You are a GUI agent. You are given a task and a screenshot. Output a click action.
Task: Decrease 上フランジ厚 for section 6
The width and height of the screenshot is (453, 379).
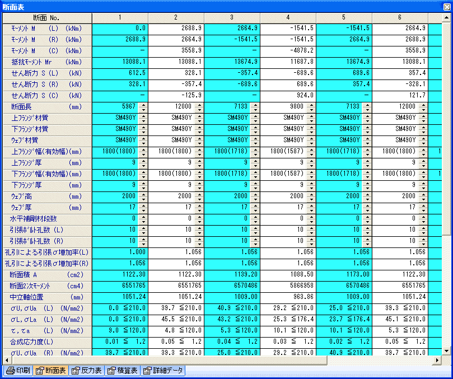tap(423, 166)
